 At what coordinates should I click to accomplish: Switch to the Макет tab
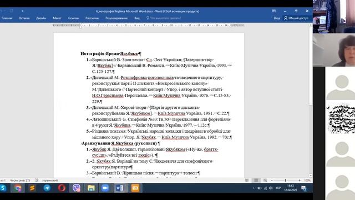(57, 18)
